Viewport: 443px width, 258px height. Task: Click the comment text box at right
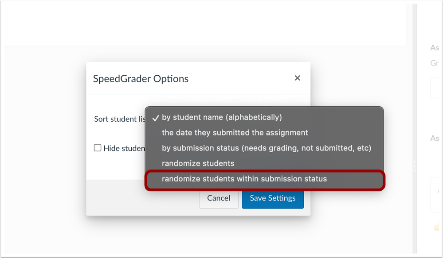436,195
